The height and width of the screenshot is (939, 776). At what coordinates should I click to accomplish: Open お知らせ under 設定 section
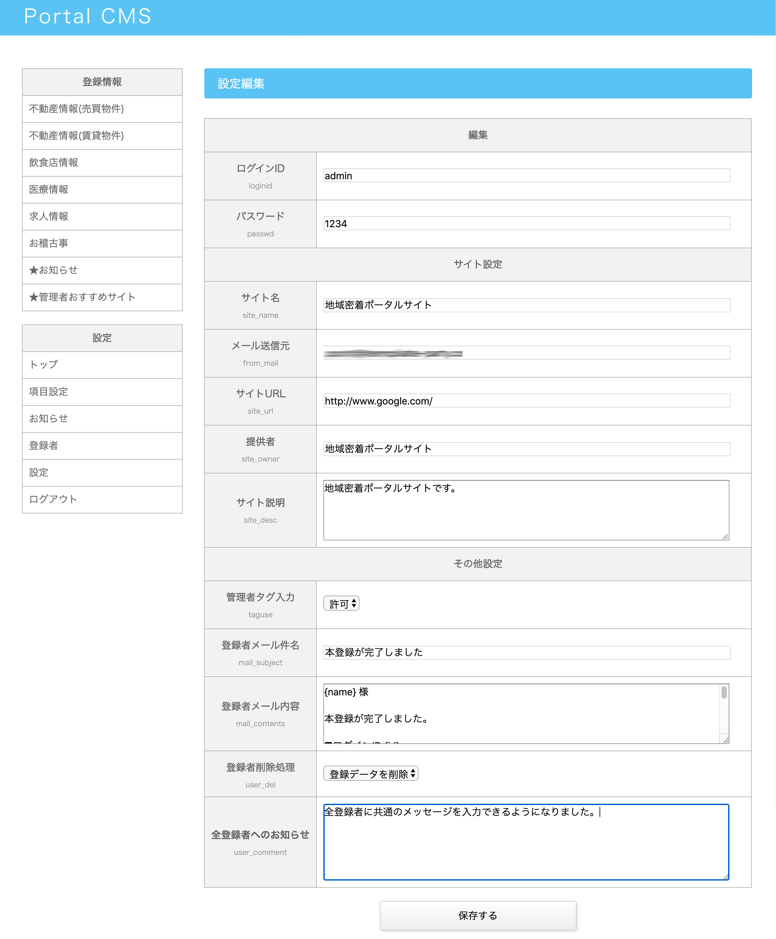pyautogui.click(x=102, y=419)
